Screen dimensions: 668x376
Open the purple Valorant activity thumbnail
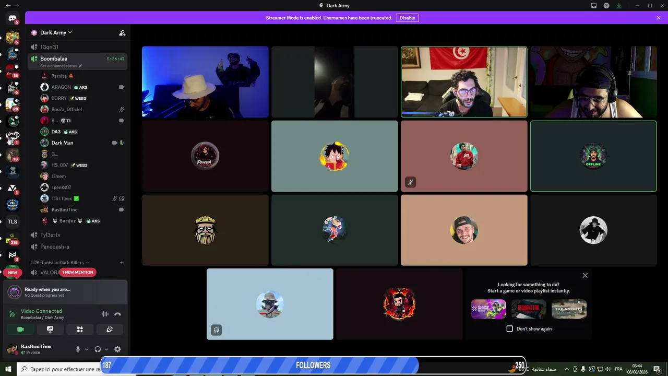click(488, 309)
